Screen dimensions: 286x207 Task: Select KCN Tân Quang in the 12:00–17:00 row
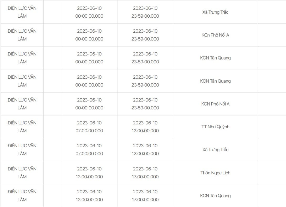[215, 196]
